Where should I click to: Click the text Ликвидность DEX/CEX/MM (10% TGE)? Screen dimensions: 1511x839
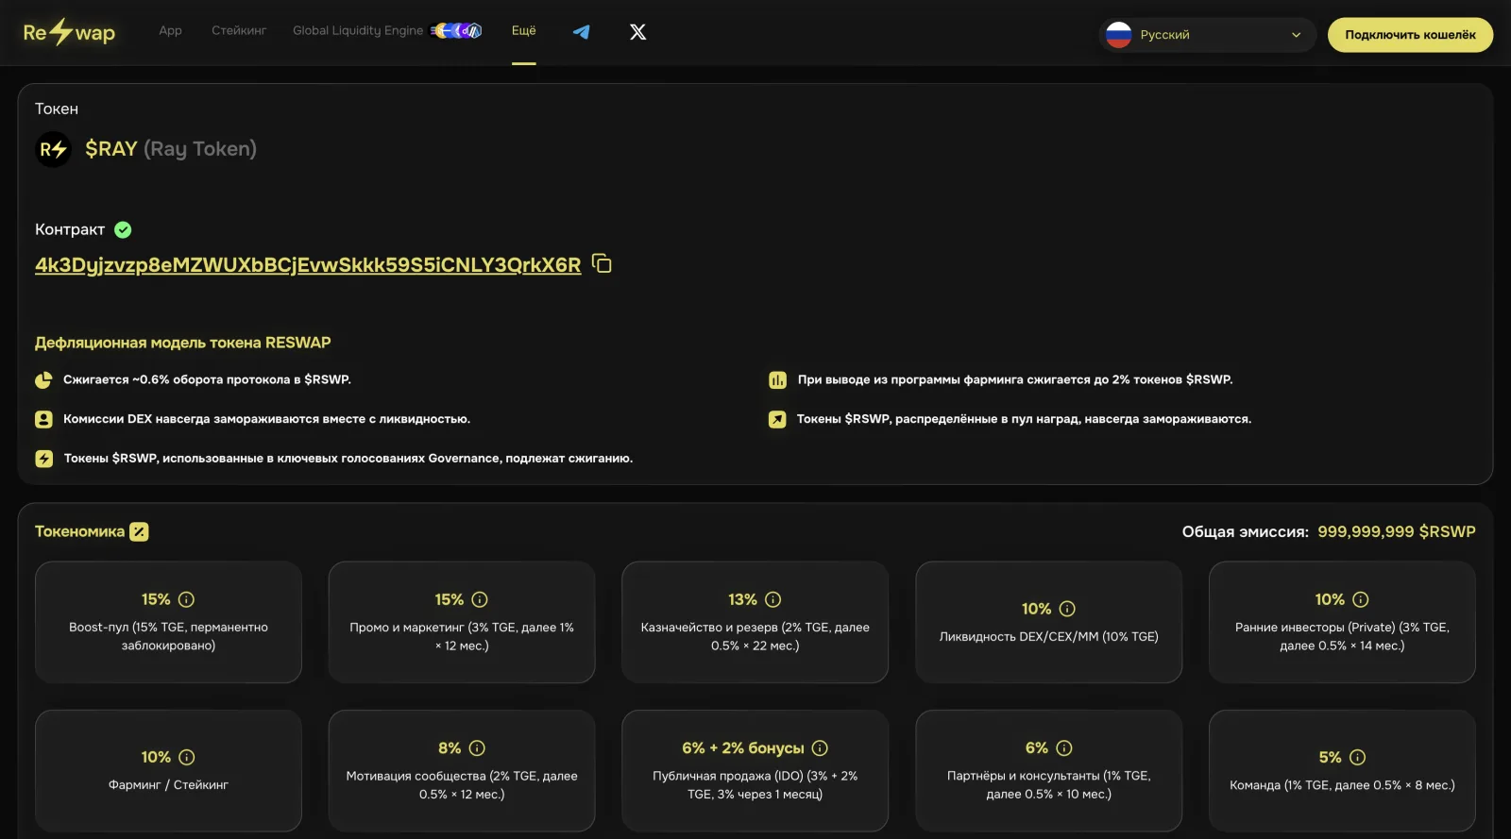coord(1048,637)
